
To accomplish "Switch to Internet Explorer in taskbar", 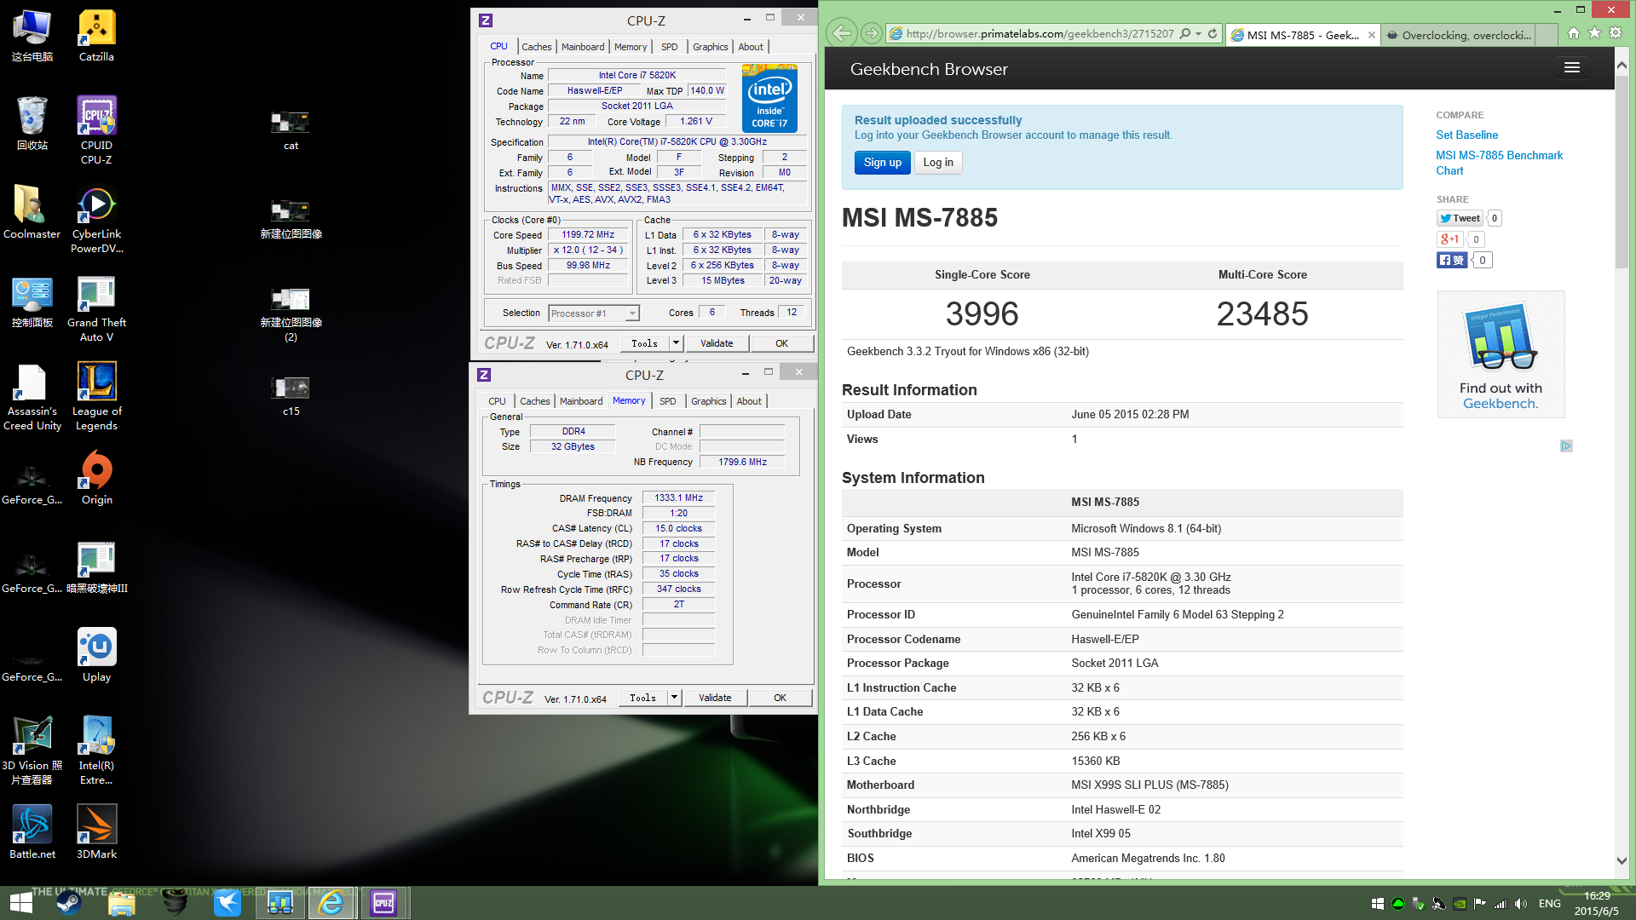I will [x=331, y=903].
